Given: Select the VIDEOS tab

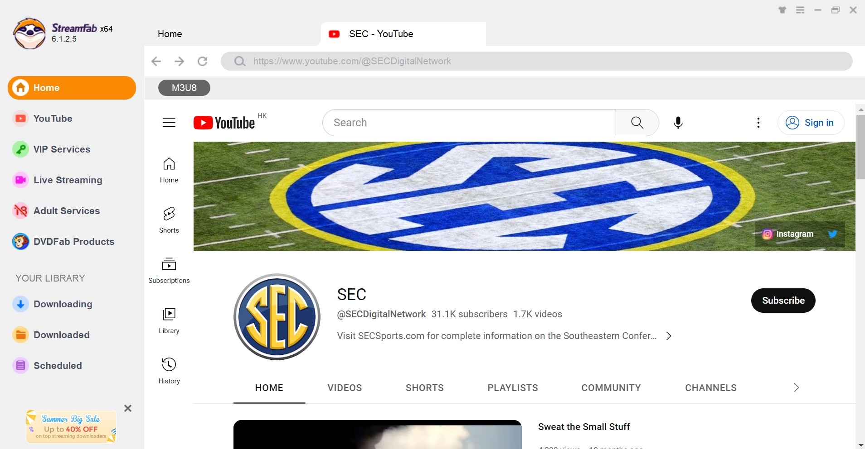Looking at the screenshot, I should click(345, 388).
